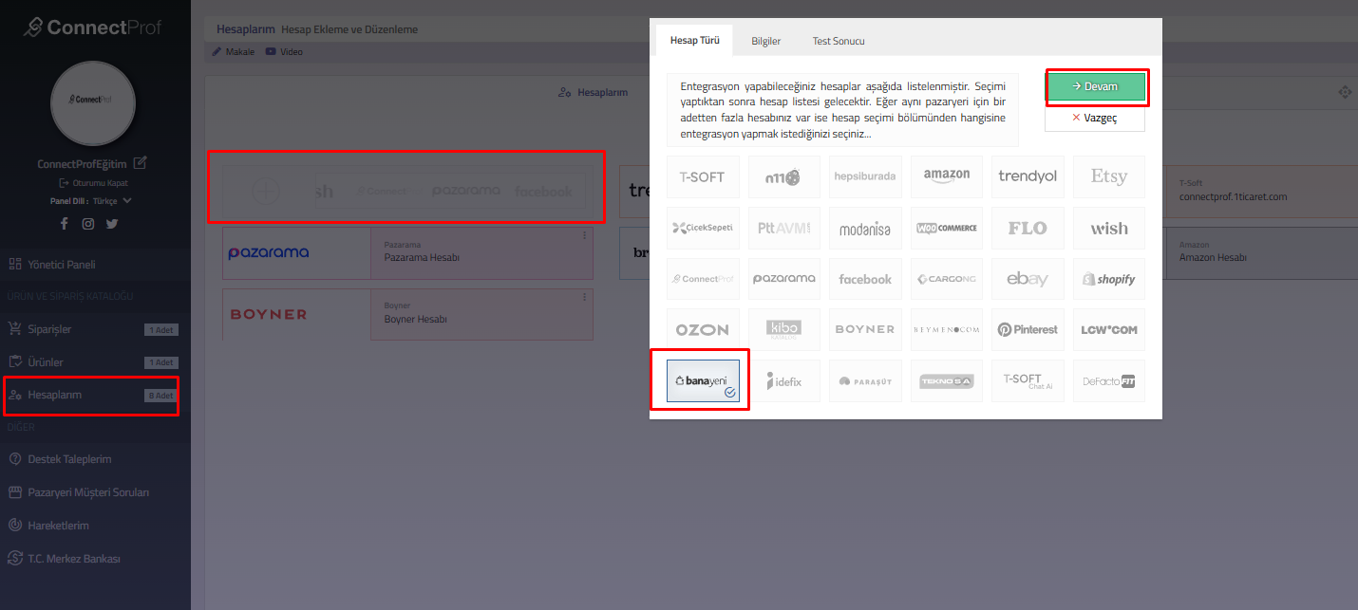Image resolution: width=1358 pixels, height=610 pixels.
Task: Click the move icon at top right
Action: click(1345, 92)
